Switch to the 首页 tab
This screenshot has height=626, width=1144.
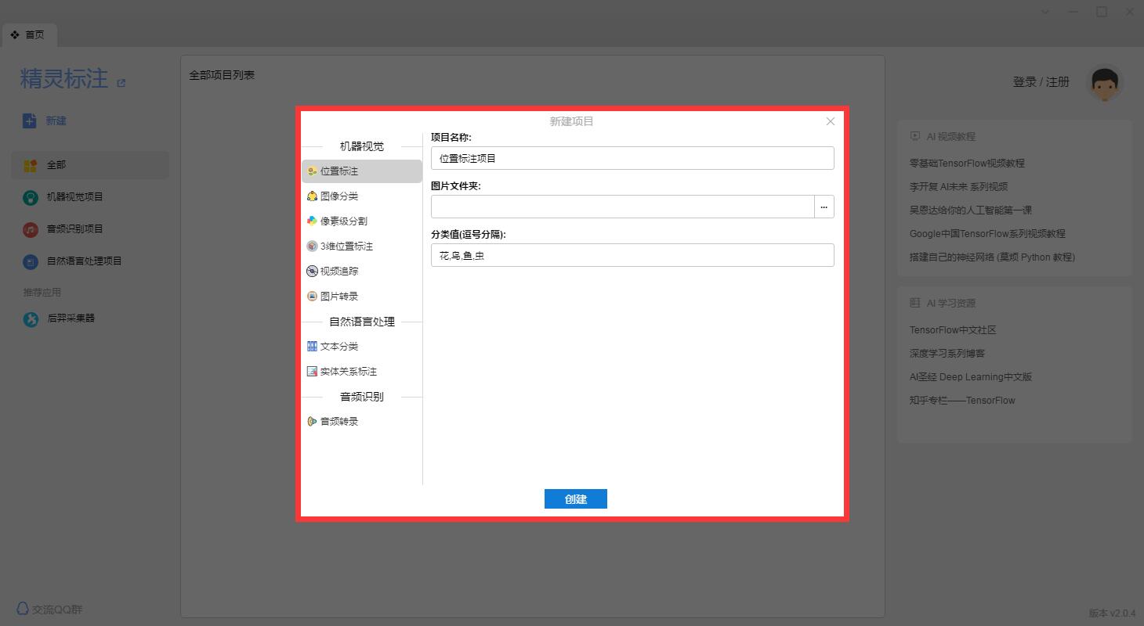29,35
